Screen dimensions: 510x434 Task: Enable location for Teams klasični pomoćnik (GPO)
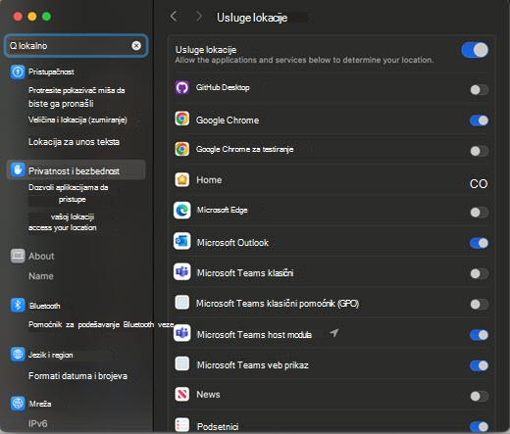click(x=480, y=305)
